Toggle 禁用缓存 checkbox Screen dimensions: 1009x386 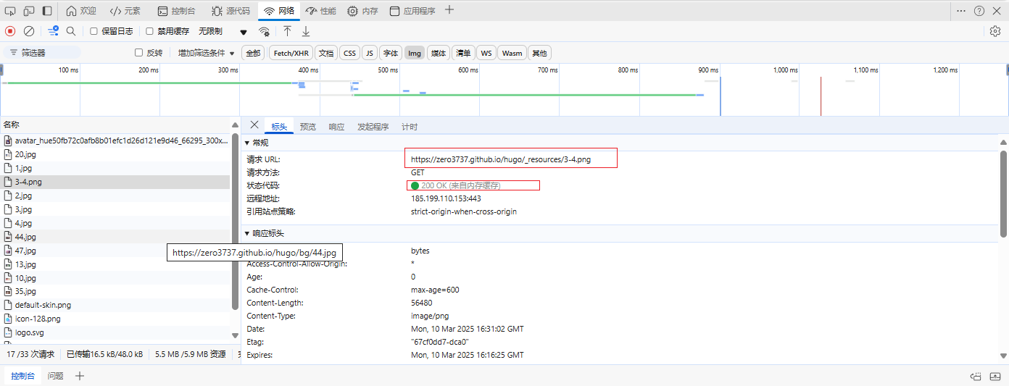[150, 31]
